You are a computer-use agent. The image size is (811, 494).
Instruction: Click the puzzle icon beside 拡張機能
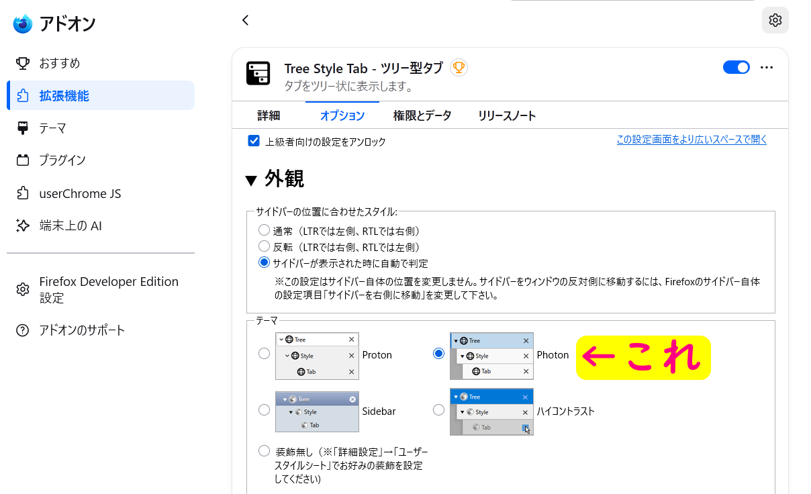click(x=23, y=95)
